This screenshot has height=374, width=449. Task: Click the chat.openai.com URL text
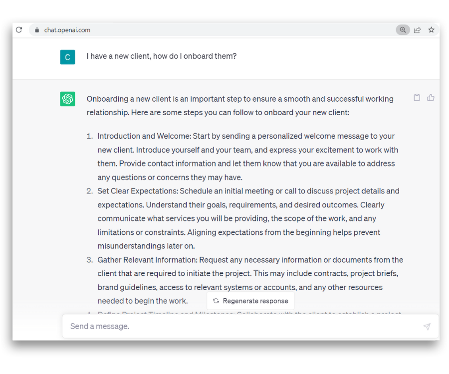pos(67,30)
